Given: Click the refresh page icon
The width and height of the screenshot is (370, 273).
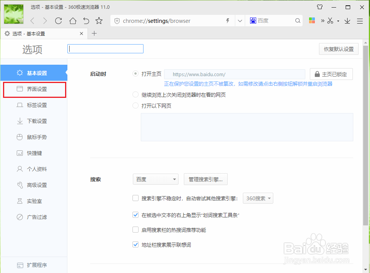Looking at the screenshot, I should (x=58, y=21).
